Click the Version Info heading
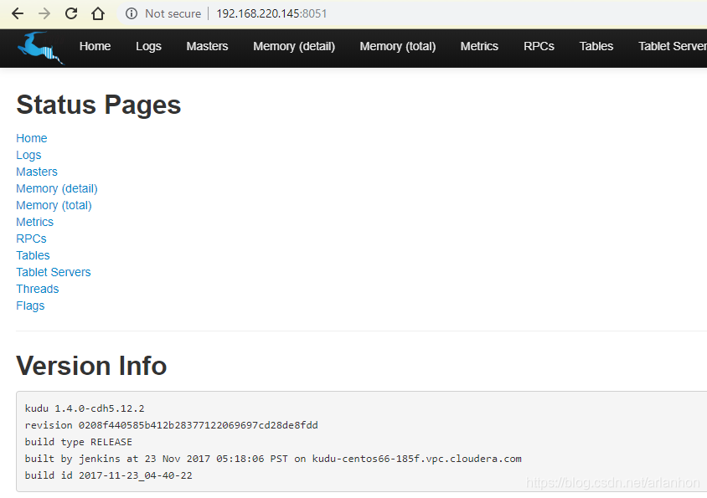The height and width of the screenshot is (498, 707). [x=91, y=365]
